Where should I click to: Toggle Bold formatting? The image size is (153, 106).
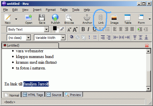pos(83,29)
